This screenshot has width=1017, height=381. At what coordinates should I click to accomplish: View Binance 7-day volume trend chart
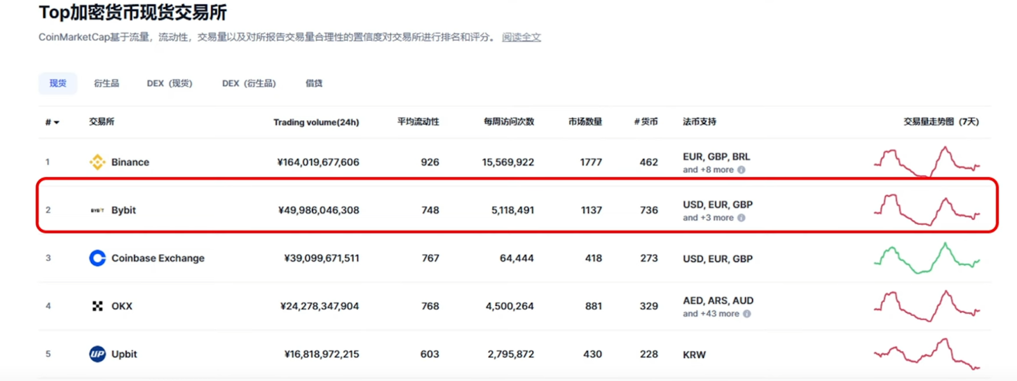point(926,162)
